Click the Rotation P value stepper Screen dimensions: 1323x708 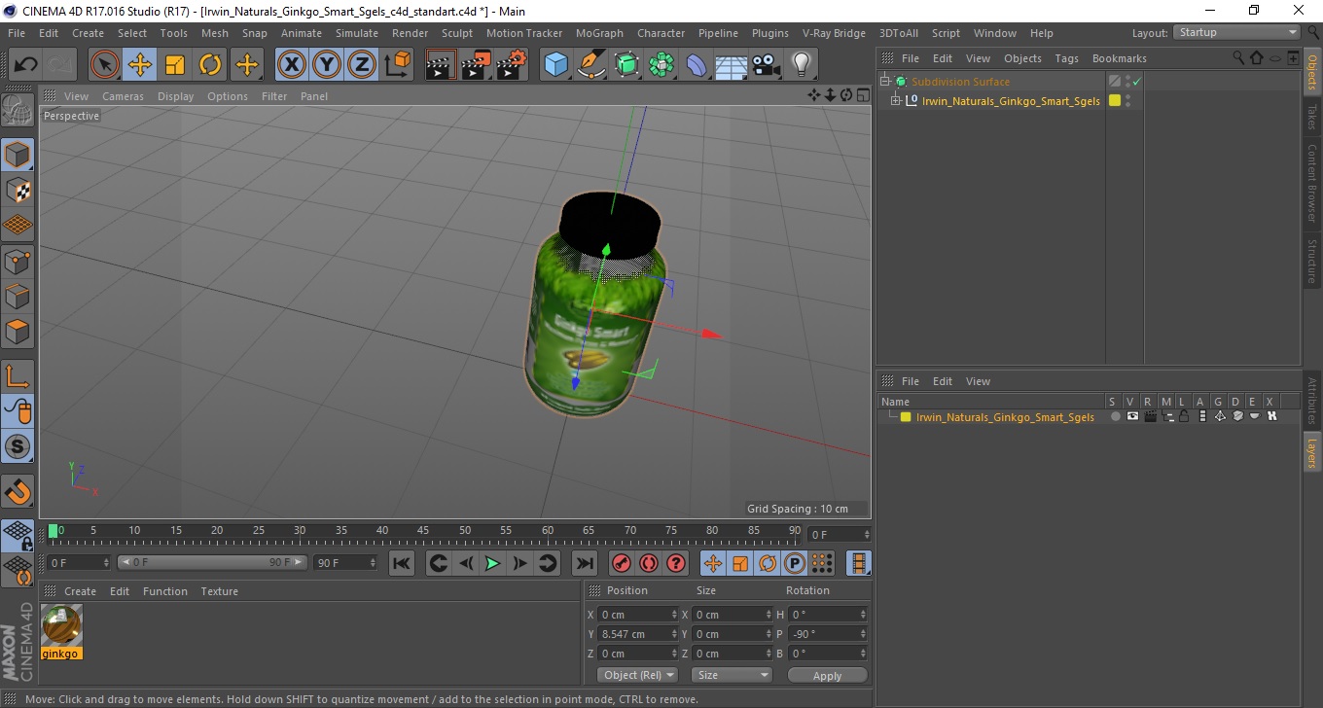pyautogui.click(x=863, y=634)
